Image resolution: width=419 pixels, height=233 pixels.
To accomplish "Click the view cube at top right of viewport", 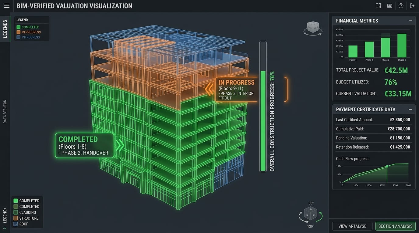I will (x=313, y=28).
